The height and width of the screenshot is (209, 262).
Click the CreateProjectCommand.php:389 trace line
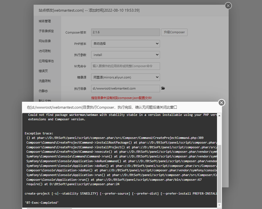click(115, 138)
